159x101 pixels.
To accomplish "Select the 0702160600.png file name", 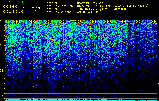I will click(x=13, y=7).
